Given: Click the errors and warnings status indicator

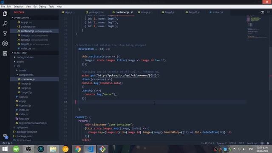Looking at the screenshot, I should [x=7, y=143].
